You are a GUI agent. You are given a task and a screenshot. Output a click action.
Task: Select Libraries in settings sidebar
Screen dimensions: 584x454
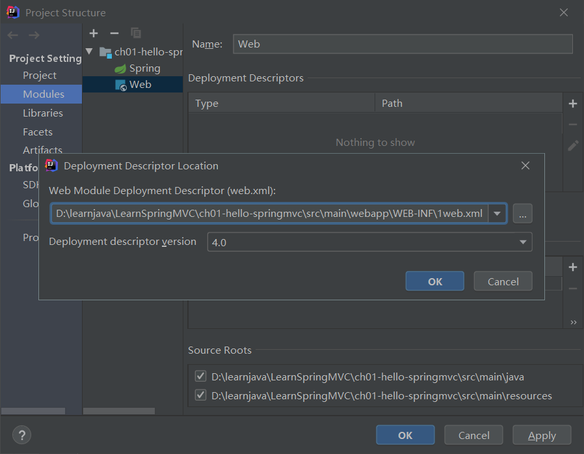pyautogui.click(x=43, y=113)
